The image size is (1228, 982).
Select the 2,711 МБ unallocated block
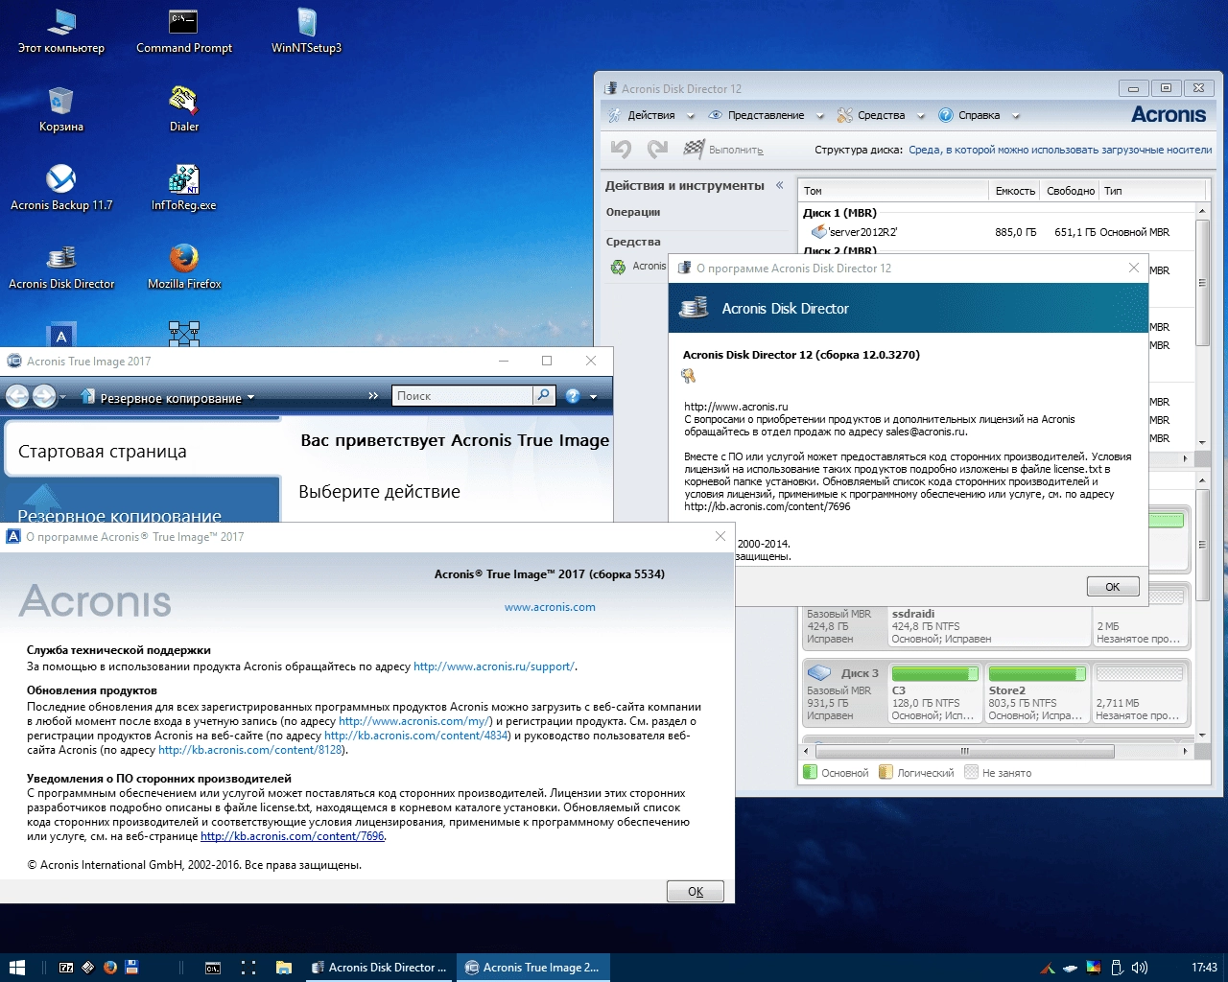click(1140, 693)
